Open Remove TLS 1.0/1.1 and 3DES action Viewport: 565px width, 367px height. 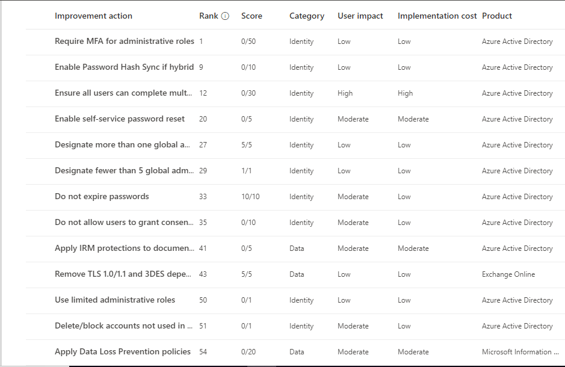123,274
